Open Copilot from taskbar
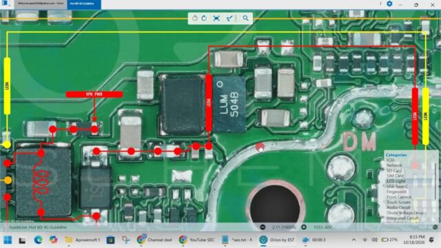Screen dimensions: 441x248 click(53, 240)
